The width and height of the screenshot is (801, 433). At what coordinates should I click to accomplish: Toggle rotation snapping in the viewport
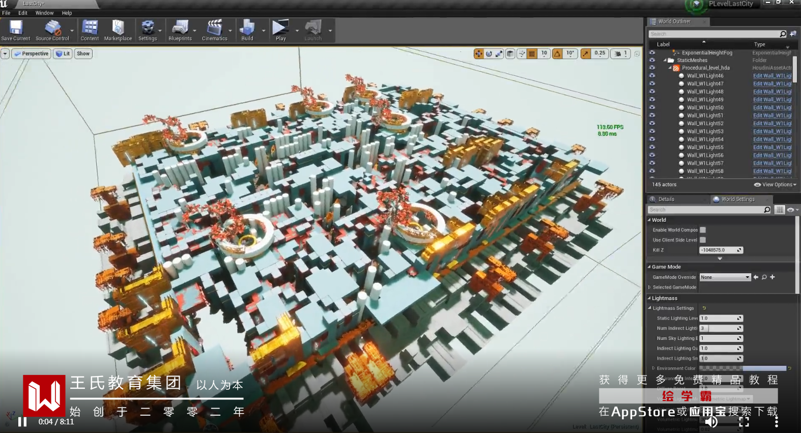(557, 53)
